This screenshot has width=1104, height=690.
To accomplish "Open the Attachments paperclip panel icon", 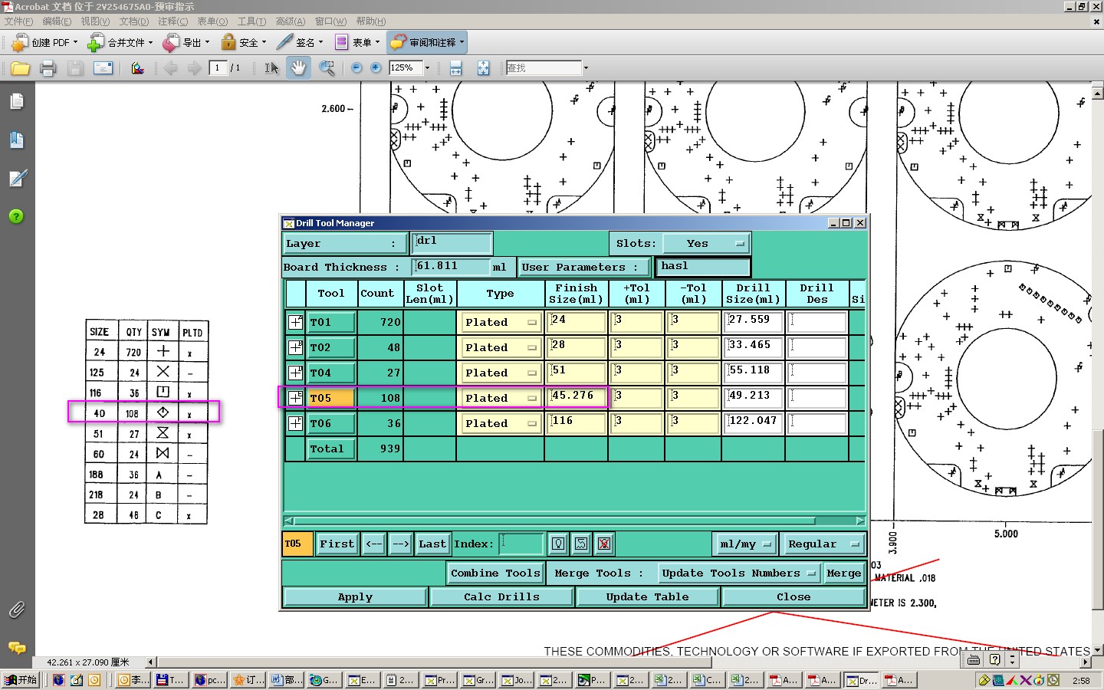I will [17, 610].
